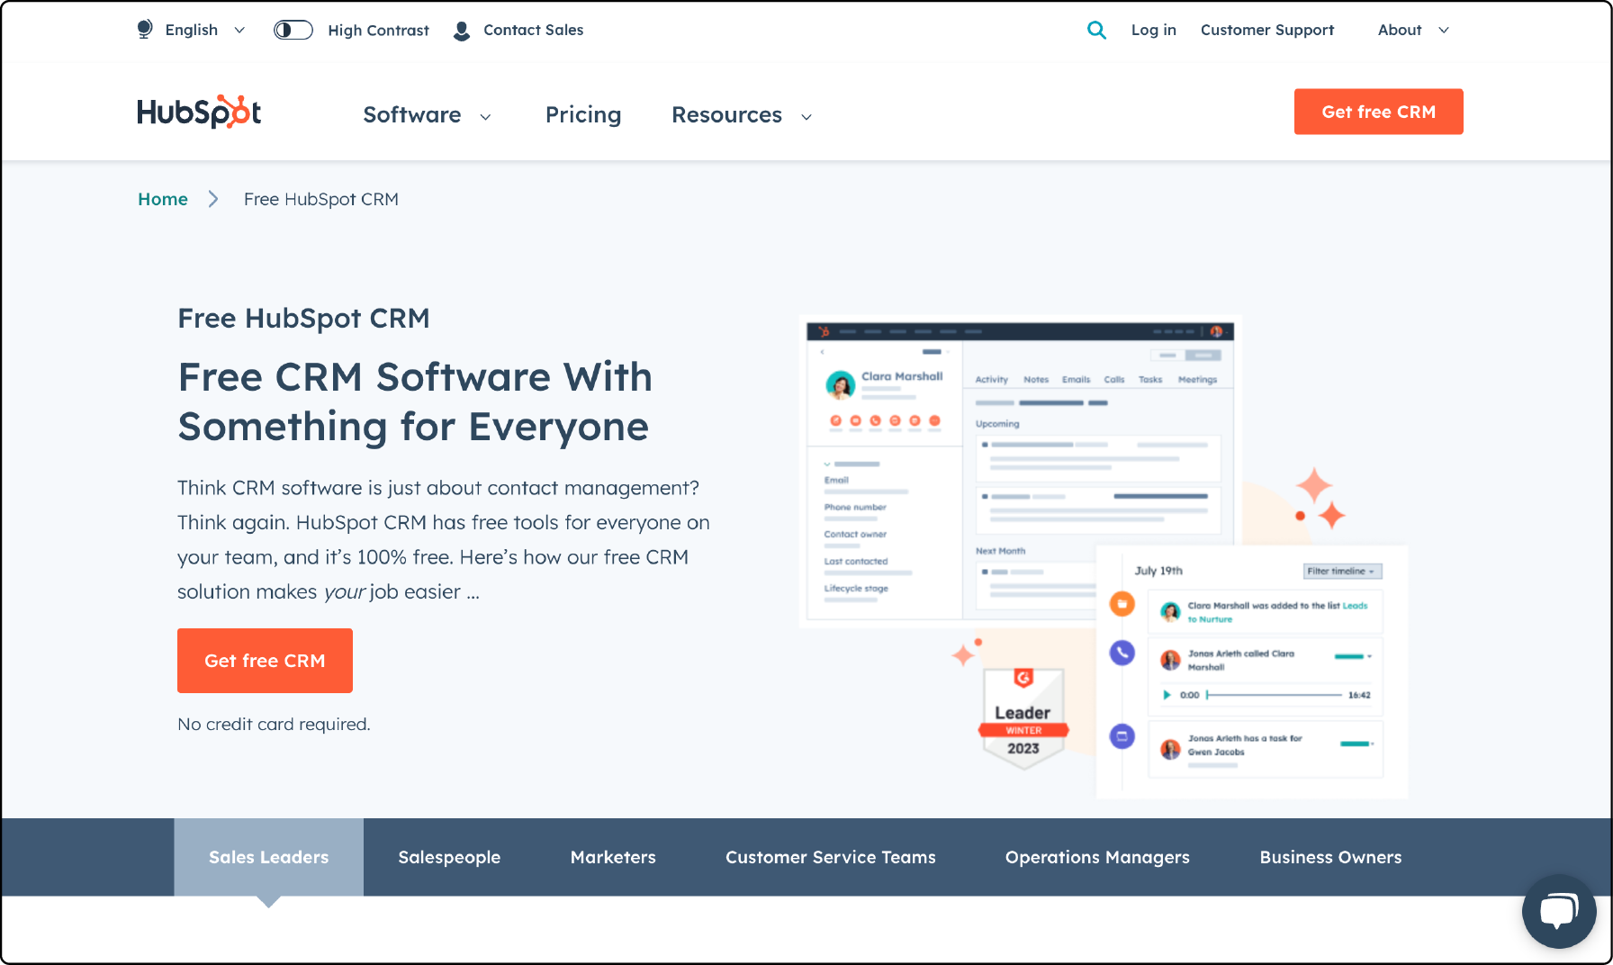Open the Contact Sales link

pyautogui.click(x=533, y=30)
